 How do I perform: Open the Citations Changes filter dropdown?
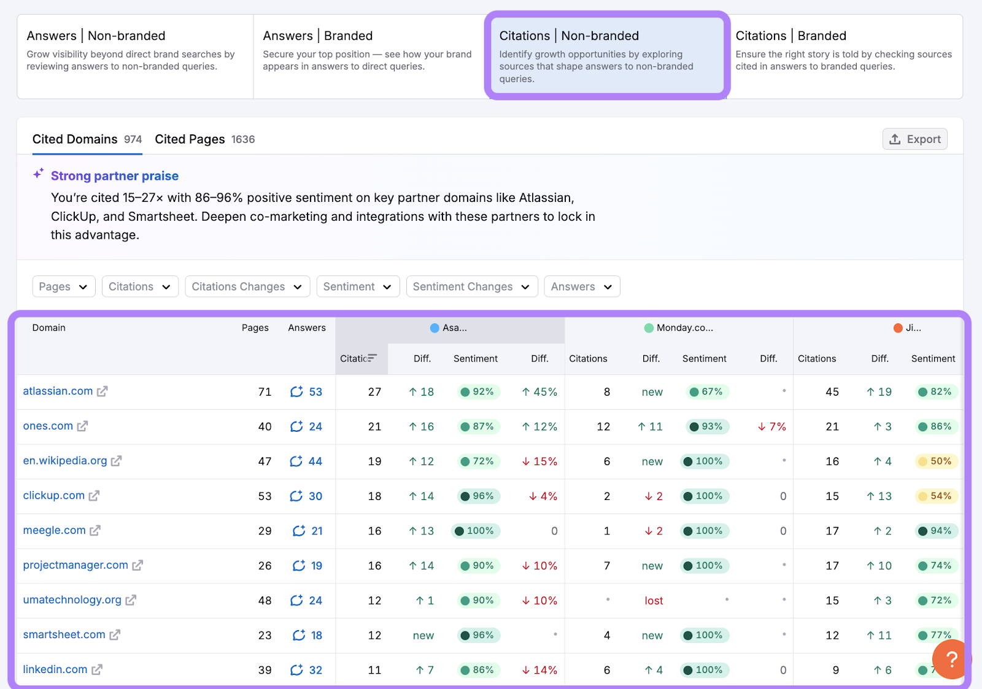(247, 287)
